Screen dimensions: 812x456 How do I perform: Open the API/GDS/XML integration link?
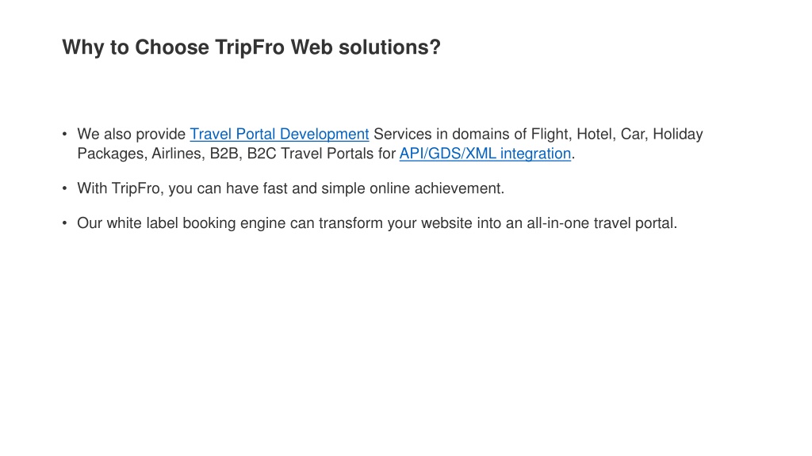pos(485,154)
